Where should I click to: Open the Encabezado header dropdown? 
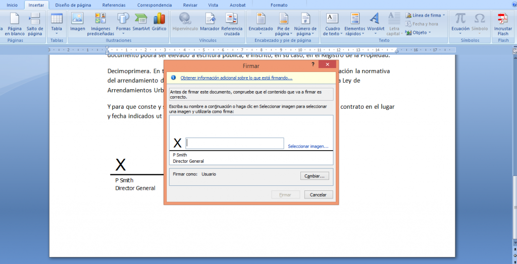pos(261,33)
